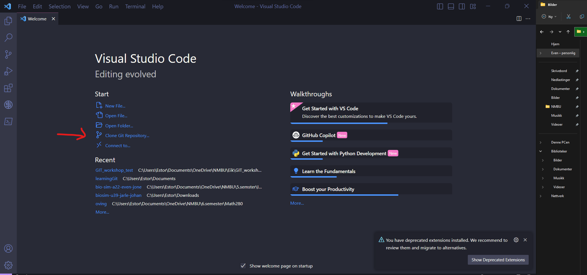
Task: Click the Copy icon in Bilder window
Action: click(582, 16)
